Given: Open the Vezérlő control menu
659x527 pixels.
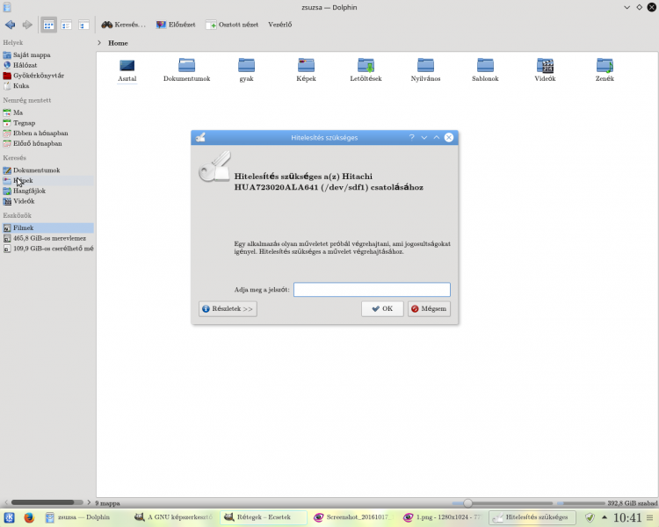Looking at the screenshot, I should point(280,25).
